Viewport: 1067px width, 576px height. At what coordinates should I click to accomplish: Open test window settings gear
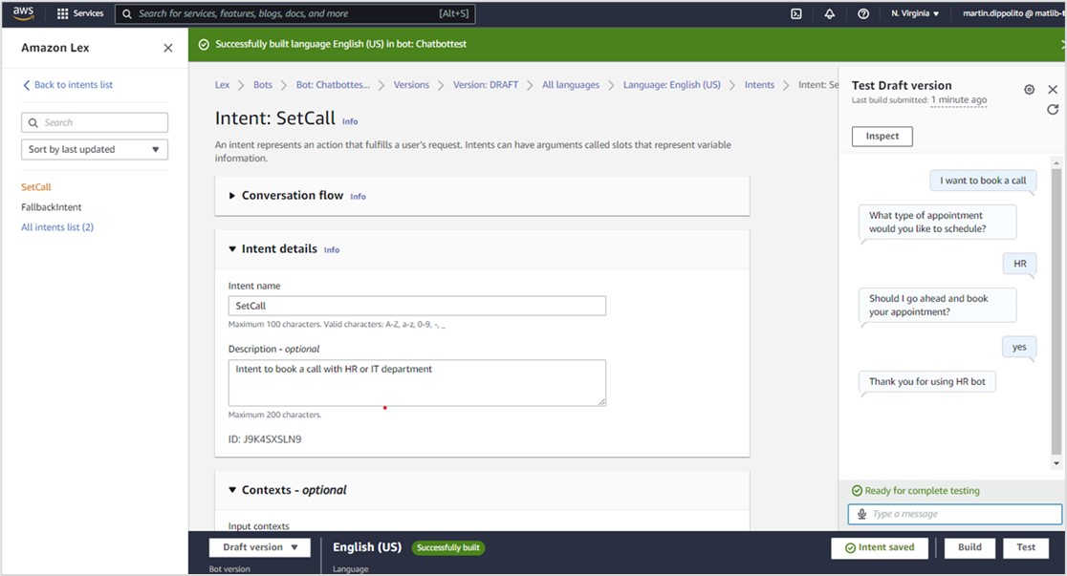pyautogui.click(x=1029, y=90)
